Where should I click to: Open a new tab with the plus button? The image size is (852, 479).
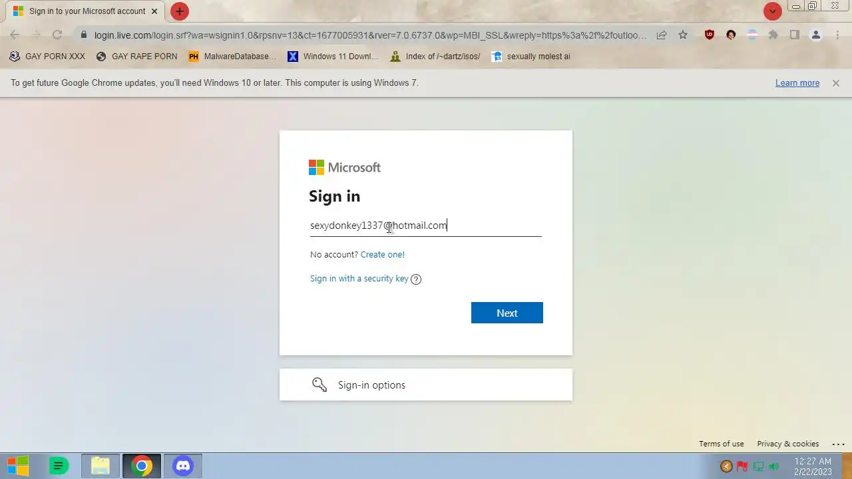pyautogui.click(x=179, y=11)
